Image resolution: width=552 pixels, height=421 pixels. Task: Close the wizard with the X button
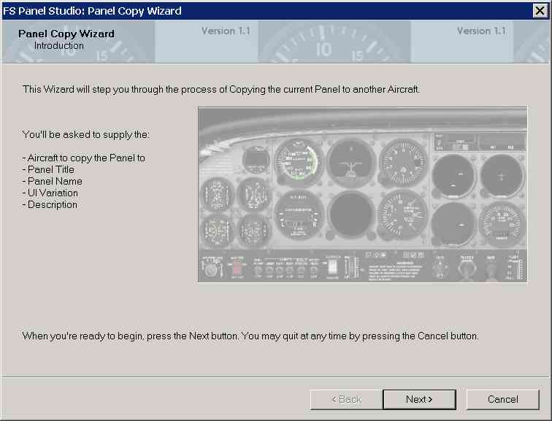(540, 11)
